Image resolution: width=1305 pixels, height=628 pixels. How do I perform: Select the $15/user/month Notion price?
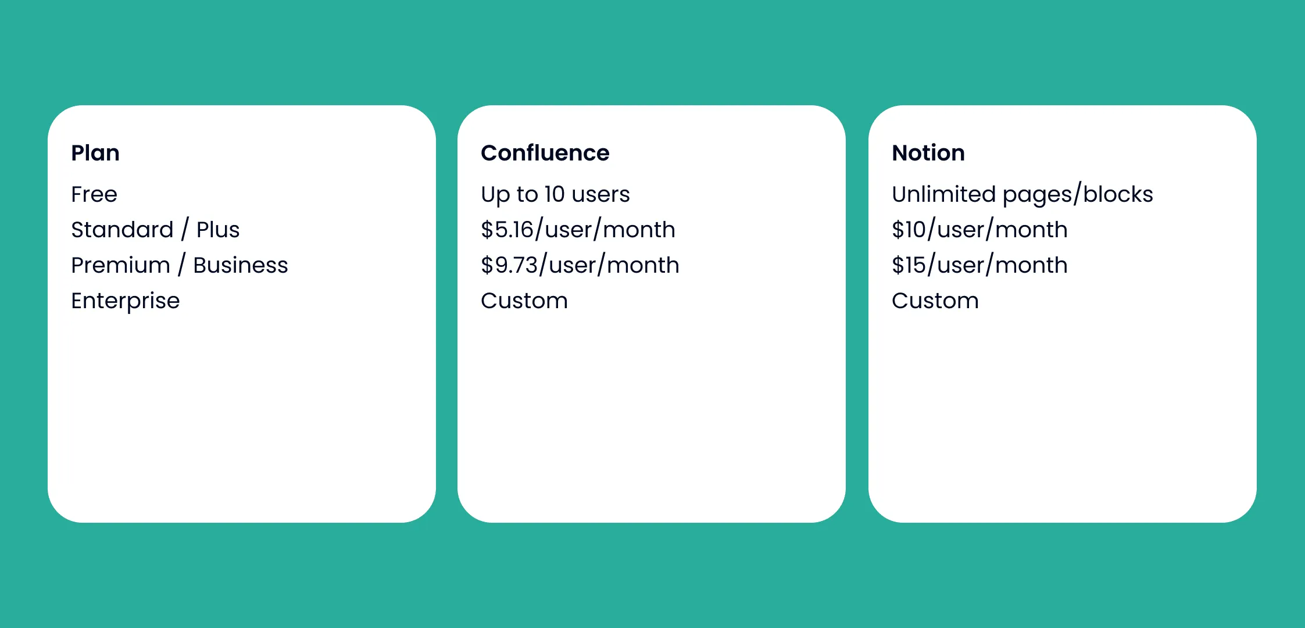pos(979,265)
